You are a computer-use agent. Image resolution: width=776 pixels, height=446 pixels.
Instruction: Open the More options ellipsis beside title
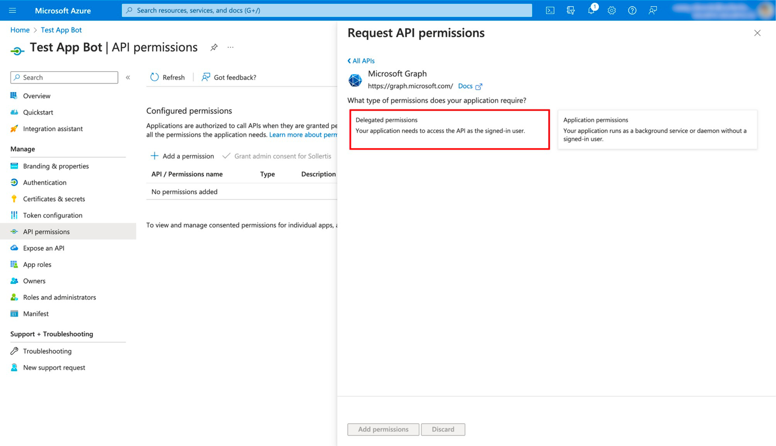coord(230,48)
